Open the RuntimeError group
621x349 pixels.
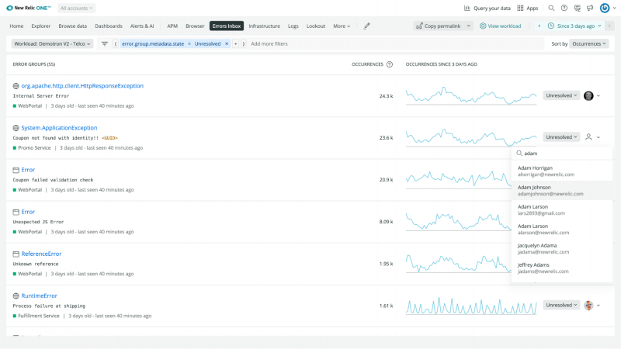(x=40, y=295)
